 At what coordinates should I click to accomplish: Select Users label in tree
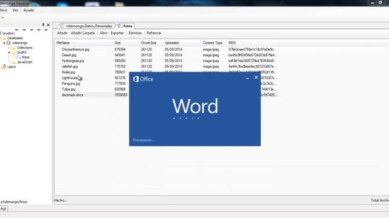pyautogui.click(x=12, y=67)
